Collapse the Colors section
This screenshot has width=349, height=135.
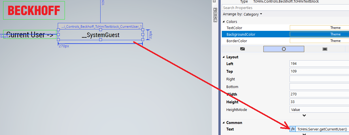click(224, 22)
